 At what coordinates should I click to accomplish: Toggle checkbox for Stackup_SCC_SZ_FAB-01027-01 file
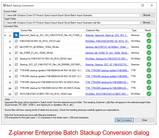(x=16, y=64)
